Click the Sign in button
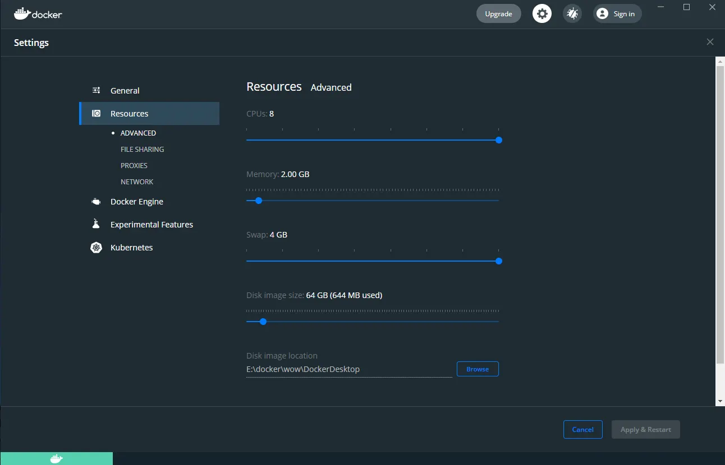 coord(617,13)
